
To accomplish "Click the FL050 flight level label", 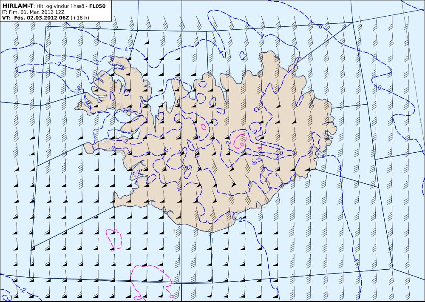I will click(97, 6).
